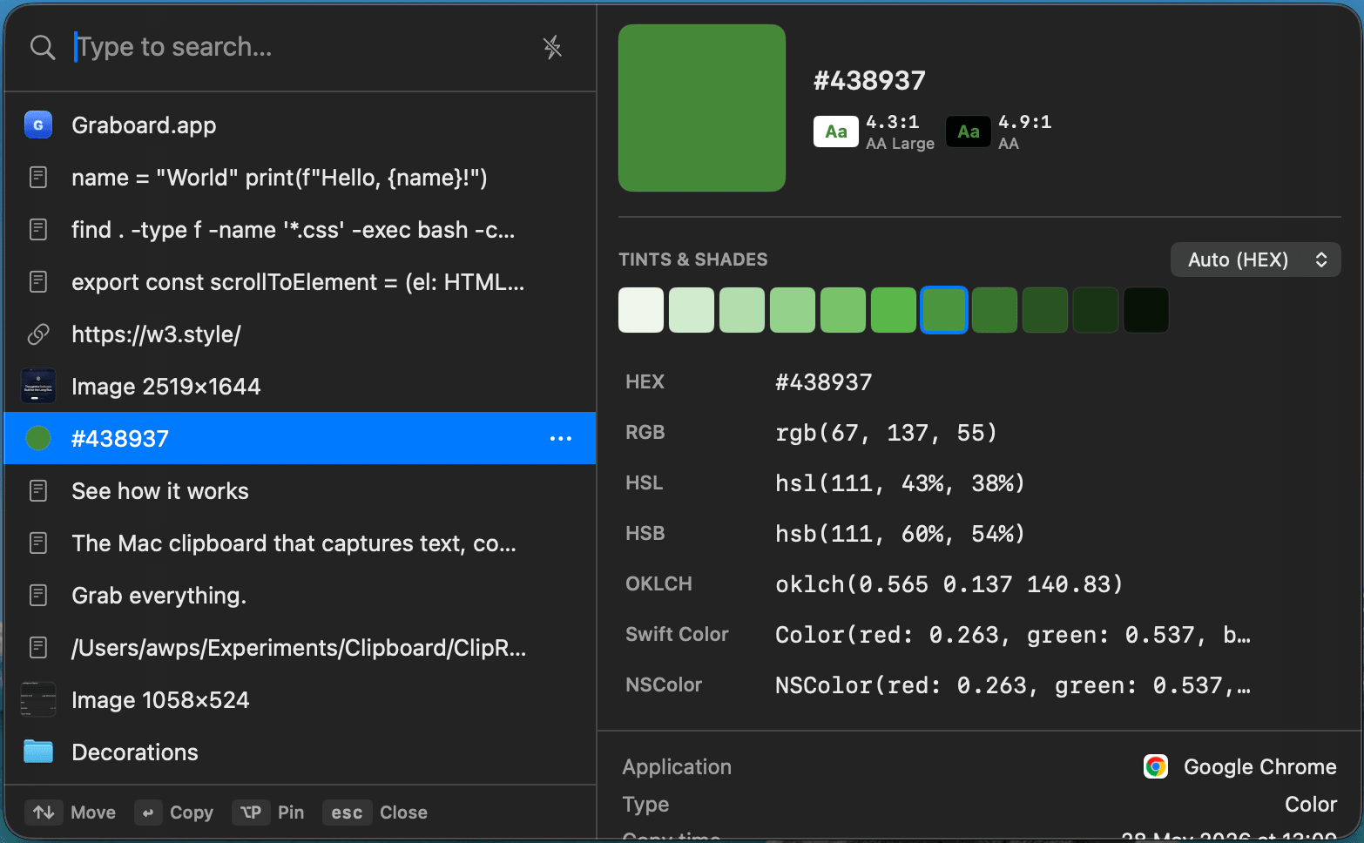Screen dimensions: 1364x843
Task: Click the white Aa 4.3:1 contrast badge
Action: [x=836, y=132]
